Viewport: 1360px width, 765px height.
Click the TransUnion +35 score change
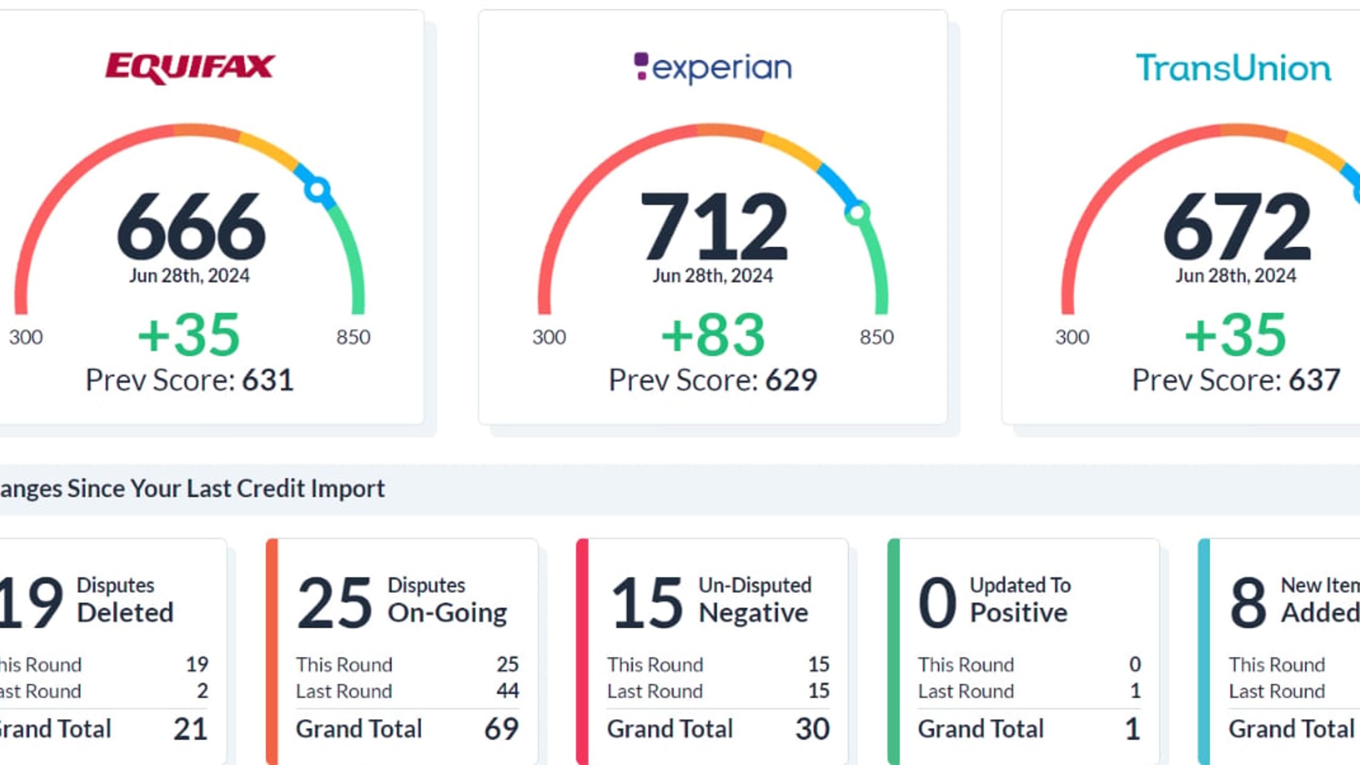point(1236,335)
